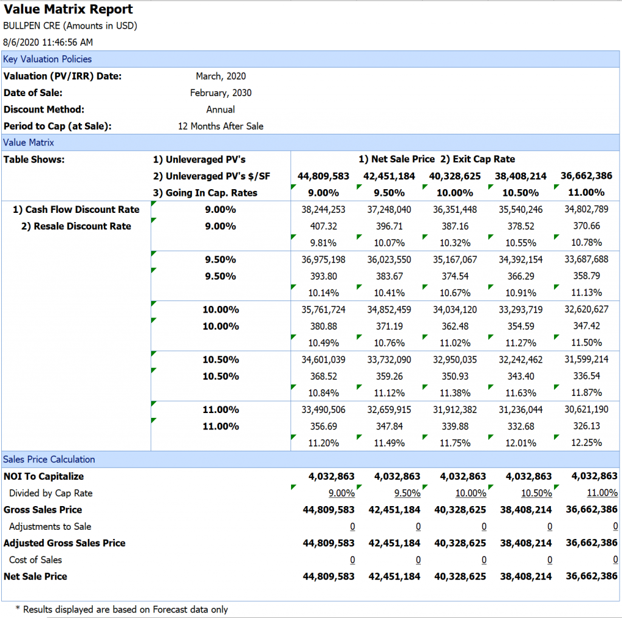Image resolution: width=622 pixels, height=618 pixels.
Task: Select the 34,034,120 PV cell
Action: tap(455, 310)
